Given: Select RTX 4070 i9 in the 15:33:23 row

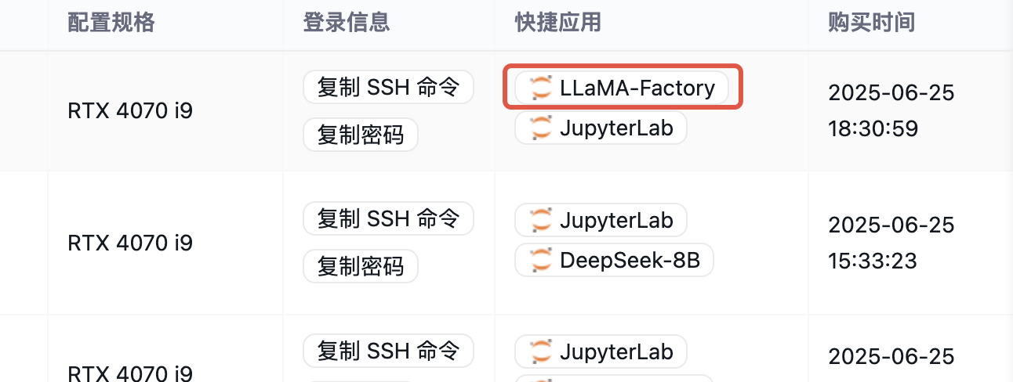Looking at the screenshot, I should click(x=130, y=243).
